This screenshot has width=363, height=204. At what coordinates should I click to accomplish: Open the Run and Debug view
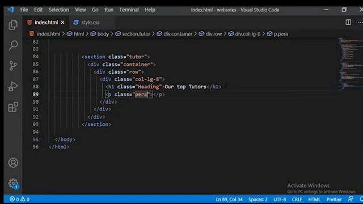13,87
